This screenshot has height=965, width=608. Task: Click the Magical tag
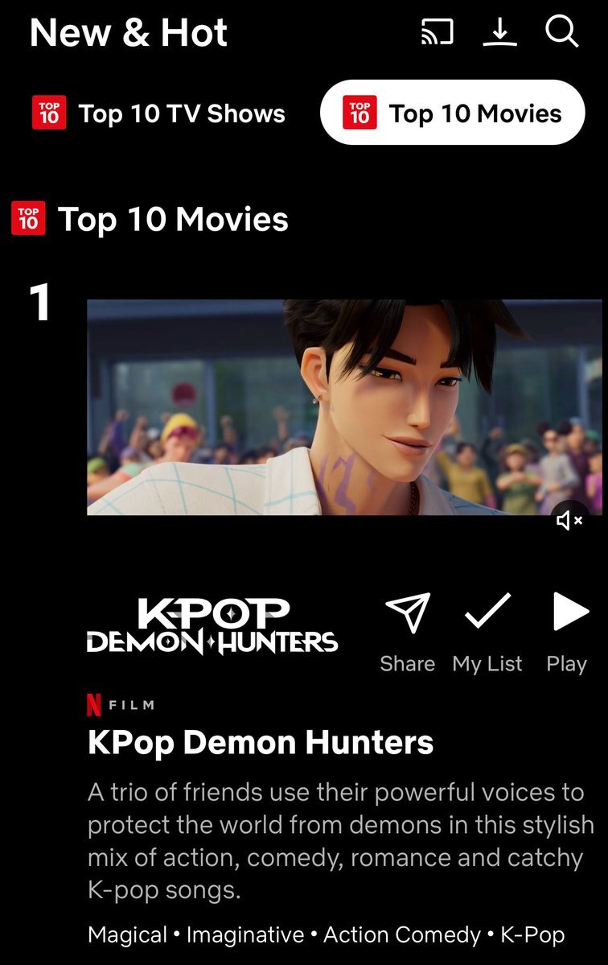(127, 934)
